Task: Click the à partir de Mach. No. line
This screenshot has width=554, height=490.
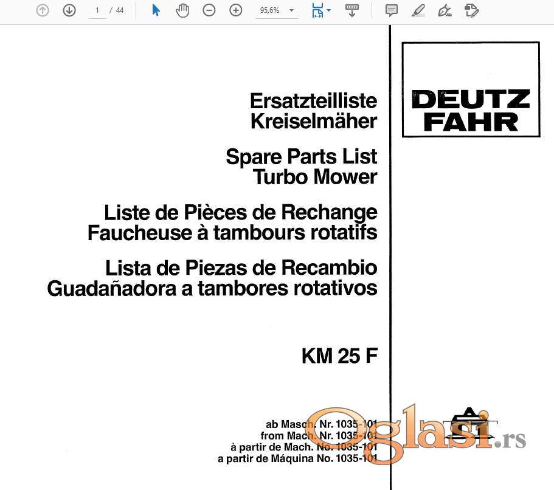Action: [x=304, y=447]
